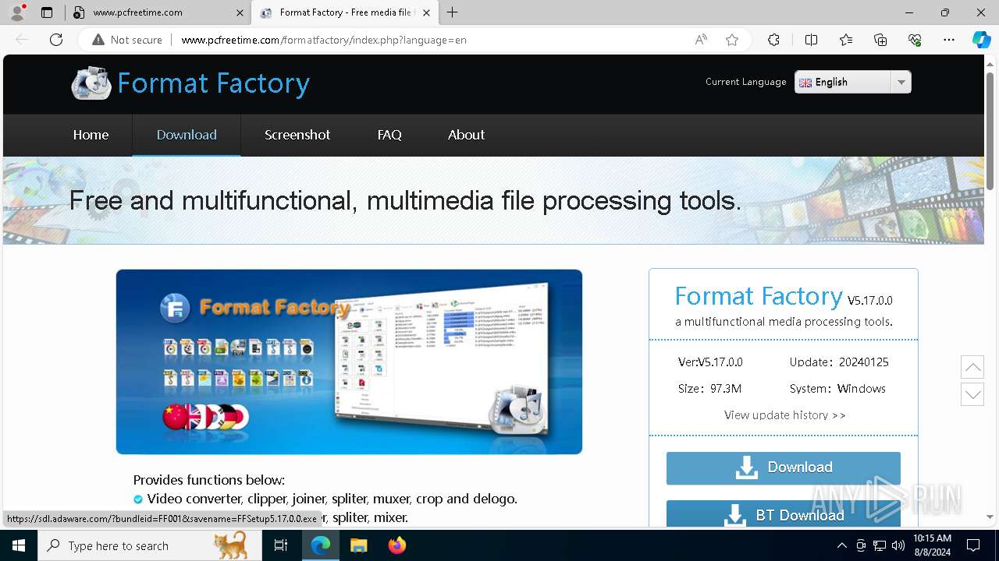
Task: Click the Windows search box
Action: pos(150,545)
